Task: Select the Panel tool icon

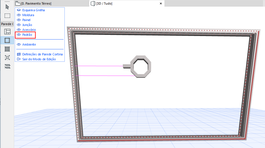Action: coord(7,49)
